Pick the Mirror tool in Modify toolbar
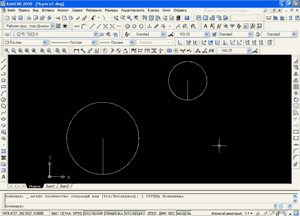Viewport: 300px width, 216px height. coord(296,74)
